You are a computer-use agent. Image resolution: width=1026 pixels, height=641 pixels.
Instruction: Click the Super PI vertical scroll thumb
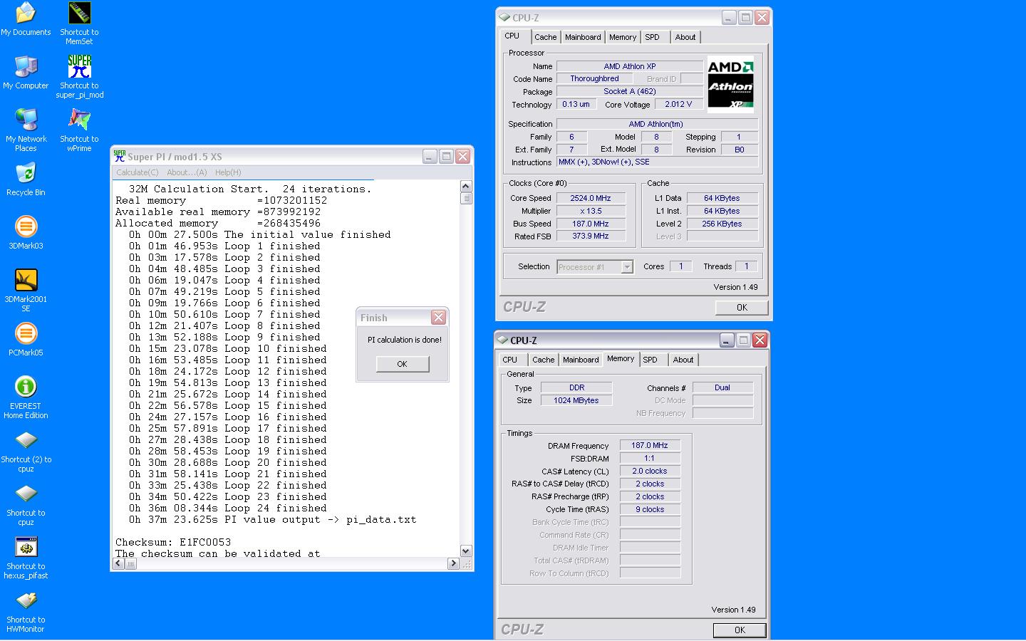click(466, 199)
